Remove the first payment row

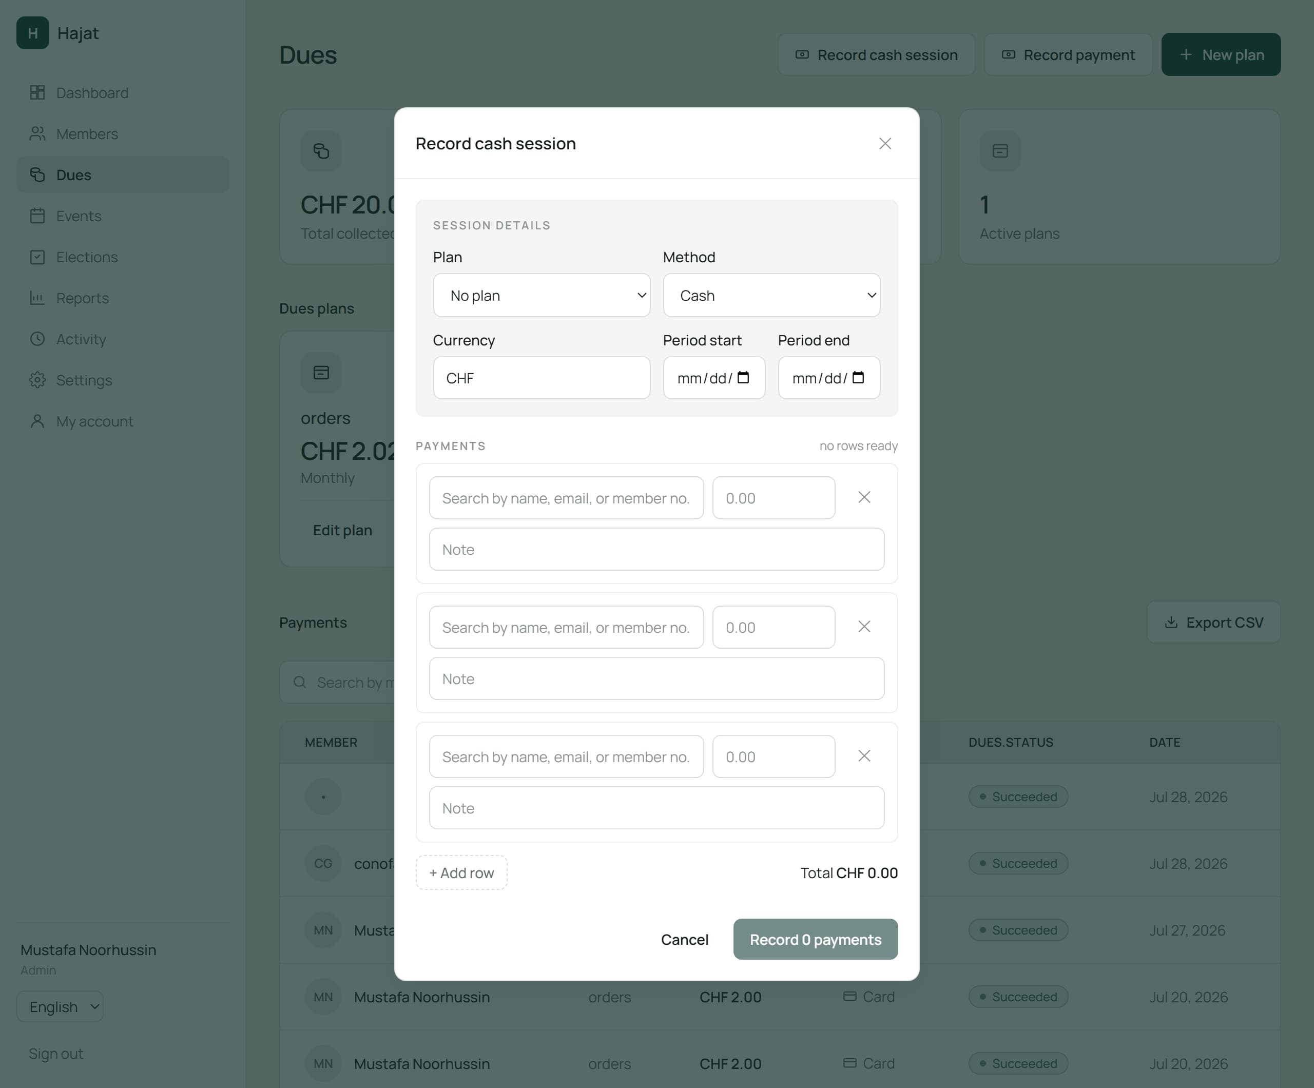(x=864, y=497)
